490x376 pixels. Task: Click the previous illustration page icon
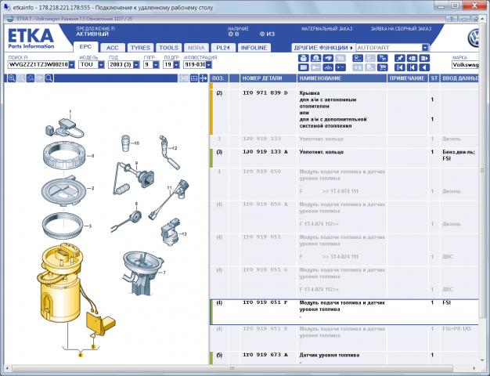412,58
